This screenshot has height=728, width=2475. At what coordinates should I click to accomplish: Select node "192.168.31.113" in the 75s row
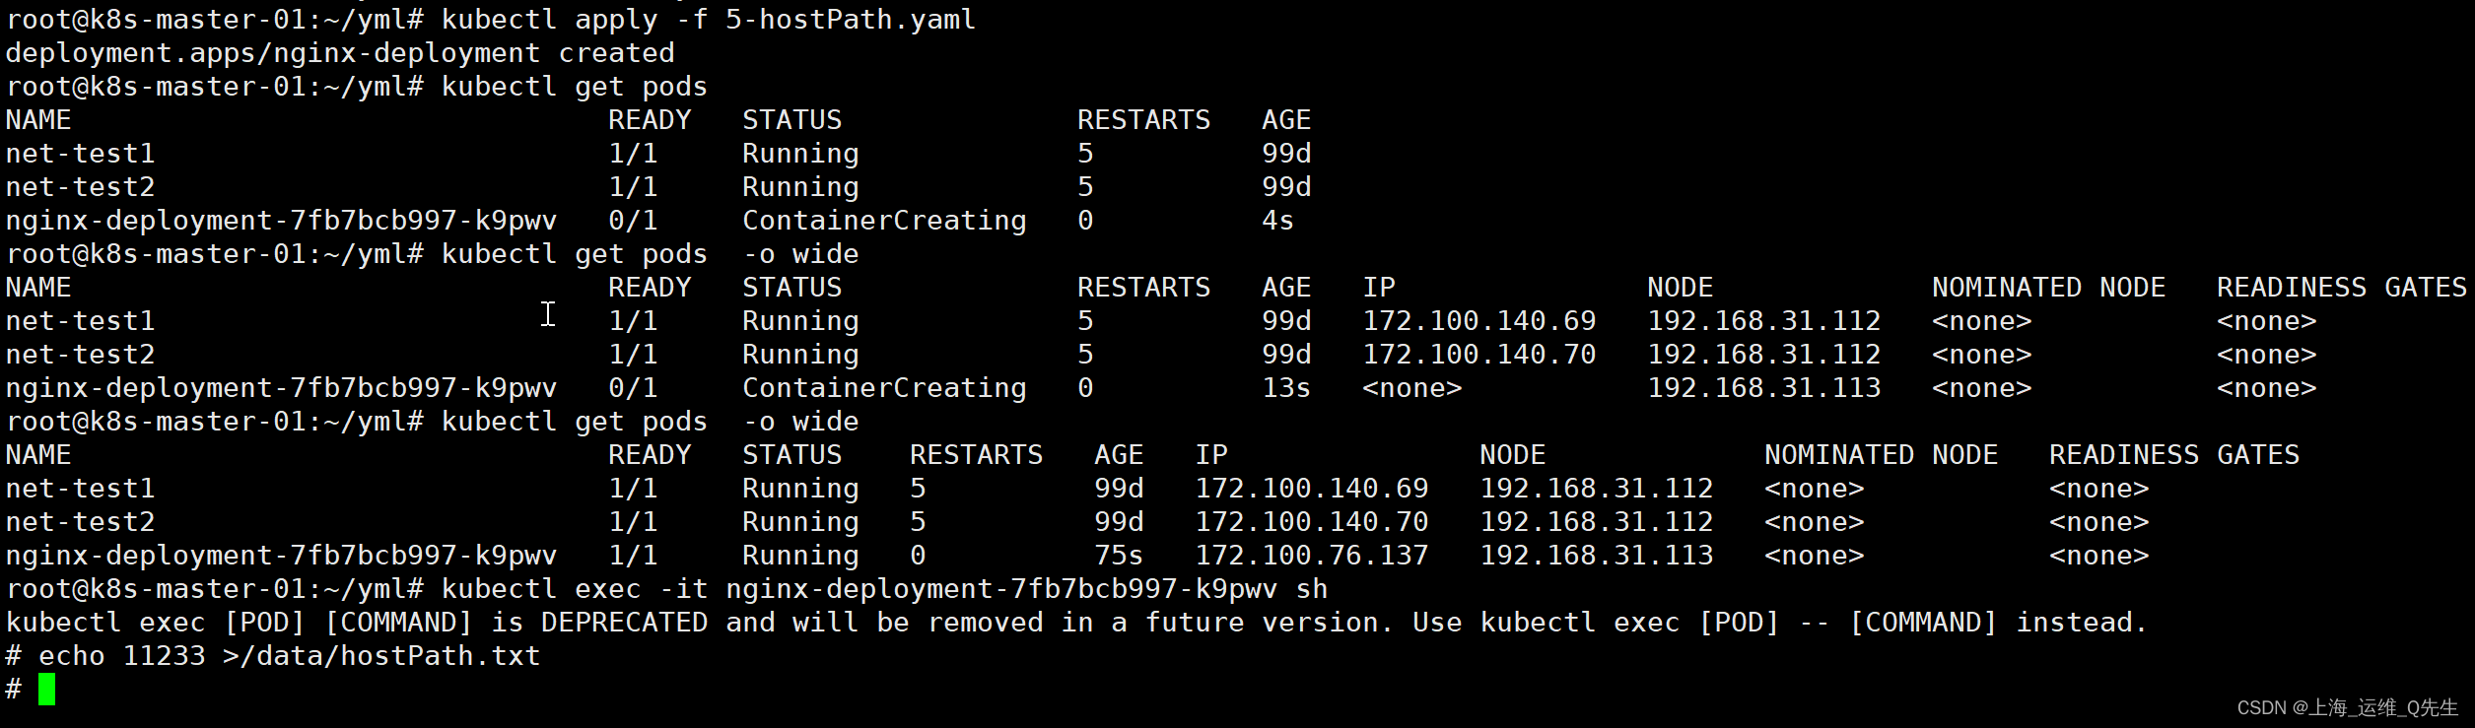[x=1597, y=556]
